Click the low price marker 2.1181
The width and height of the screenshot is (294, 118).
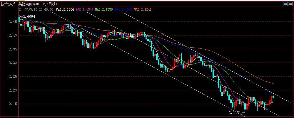click(235, 112)
